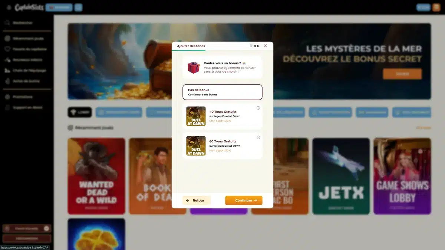The image size is (445, 250).
Task: Click the search magnifier icon in sidebar
Action: pos(7,23)
